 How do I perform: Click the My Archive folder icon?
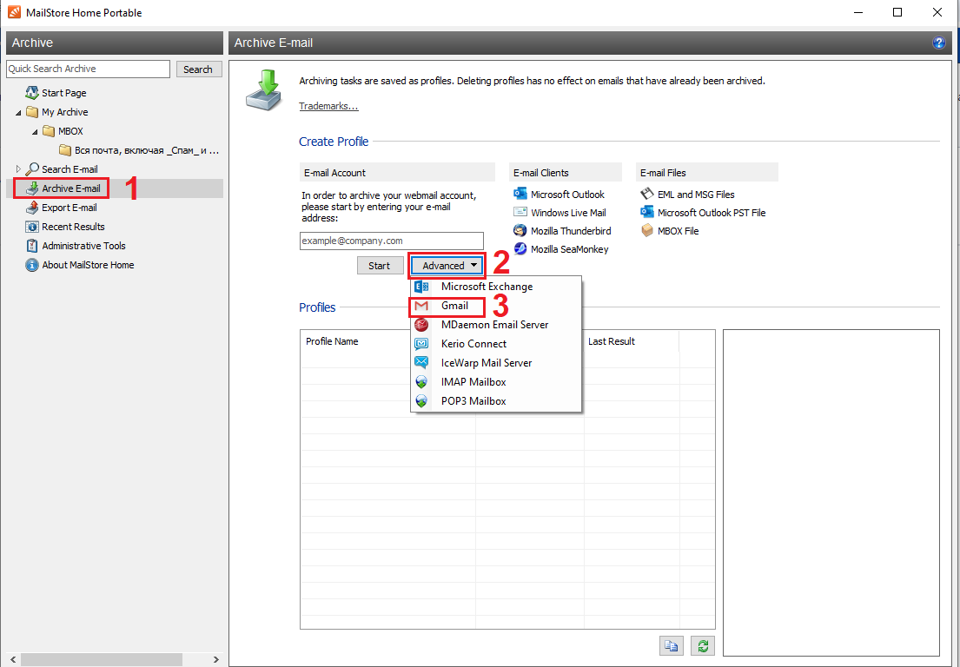point(32,112)
